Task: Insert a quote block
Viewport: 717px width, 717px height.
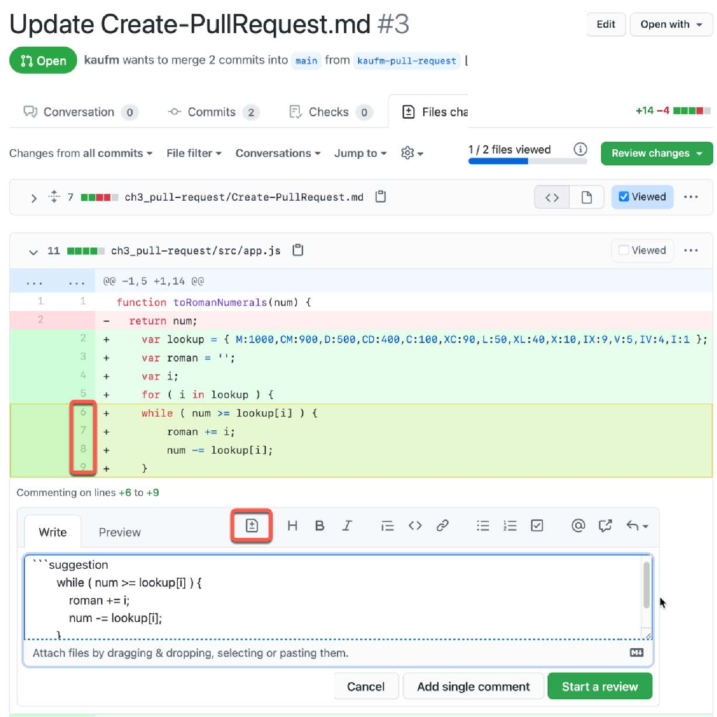Action: [x=387, y=526]
